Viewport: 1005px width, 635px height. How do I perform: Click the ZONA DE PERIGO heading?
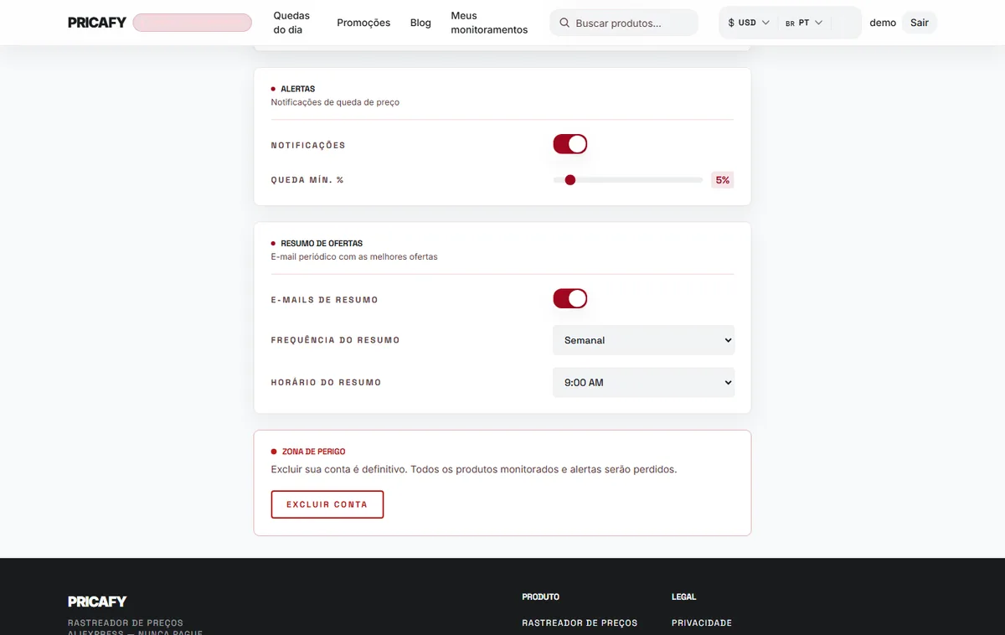pyautogui.click(x=314, y=452)
